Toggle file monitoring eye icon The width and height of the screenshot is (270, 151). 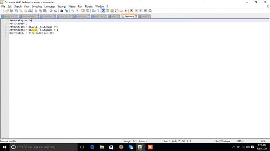tap(126, 10)
